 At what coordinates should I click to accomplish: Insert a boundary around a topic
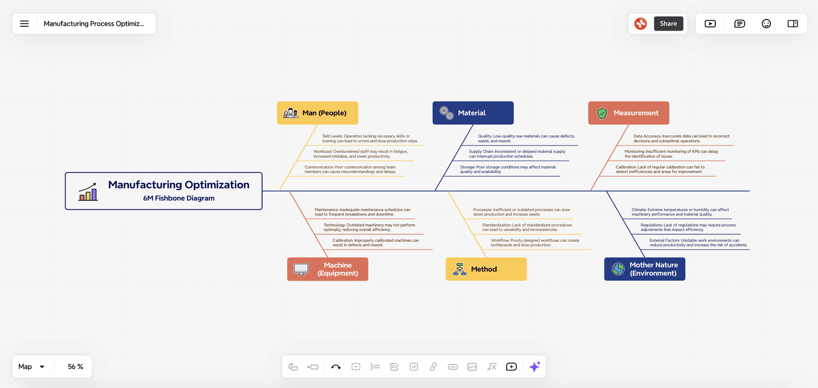(355, 366)
